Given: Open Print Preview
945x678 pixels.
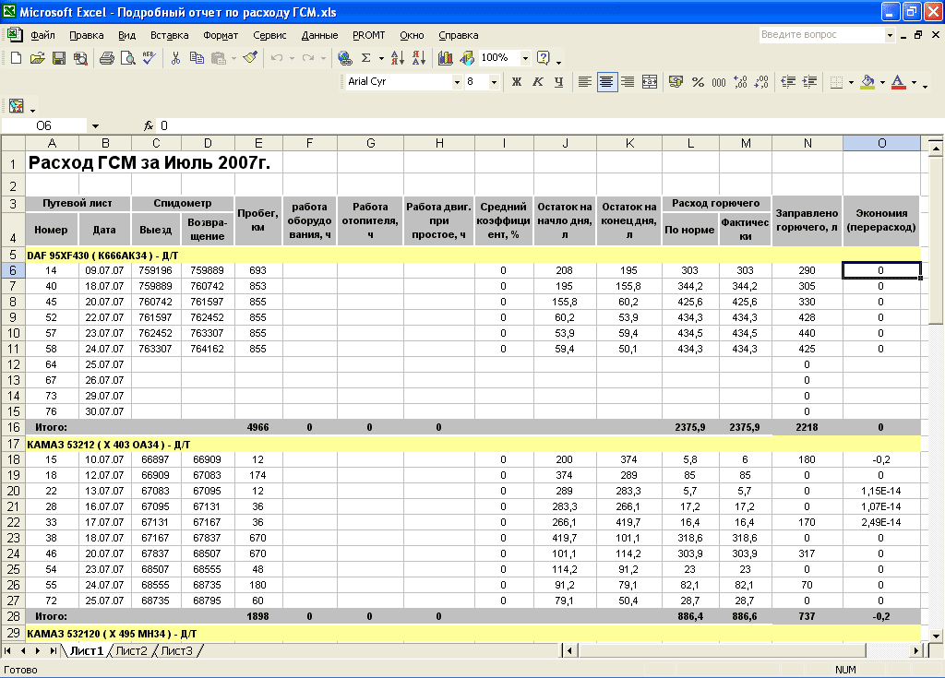Looking at the screenshot, I should tap(127, 58).
